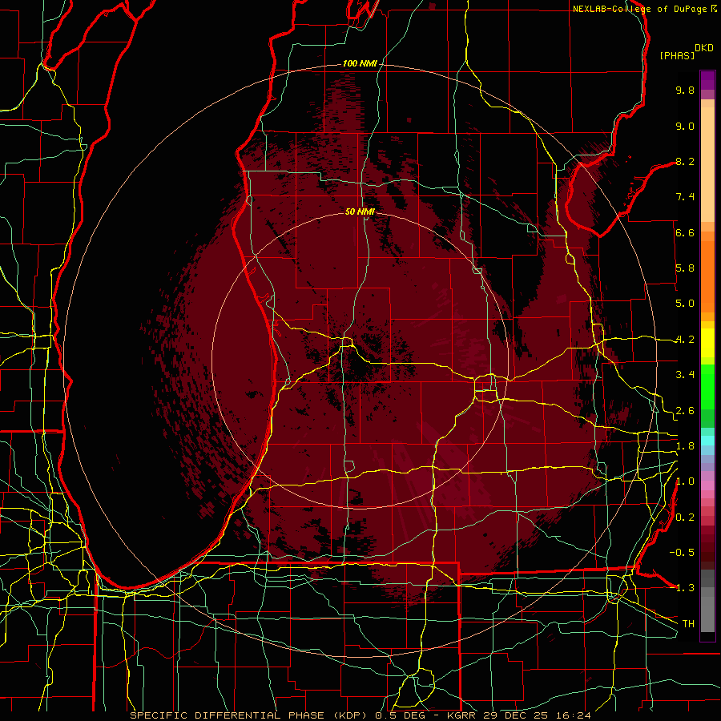
Task: Click the 1.0 value on the color scale
Action: [685, 481]
